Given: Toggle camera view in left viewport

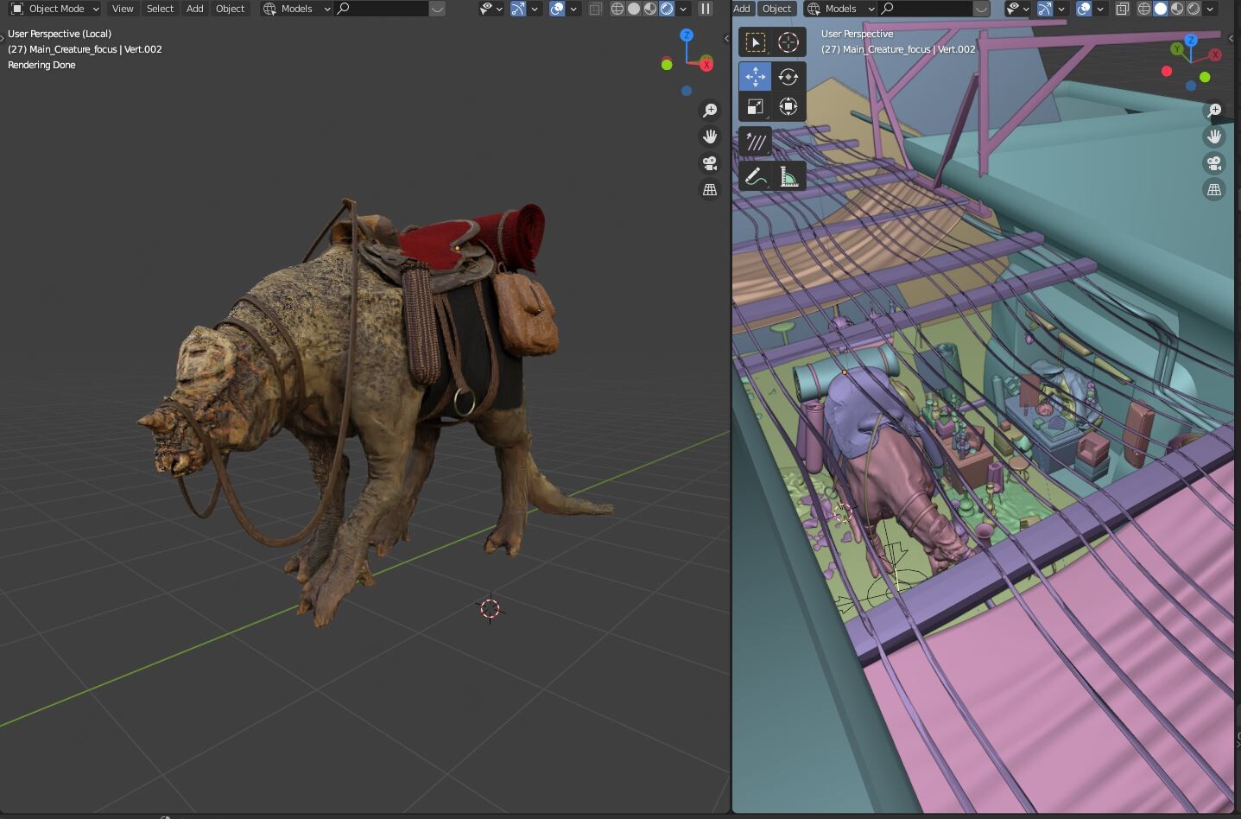Looking at the screenshot, I should click(710, 163).
